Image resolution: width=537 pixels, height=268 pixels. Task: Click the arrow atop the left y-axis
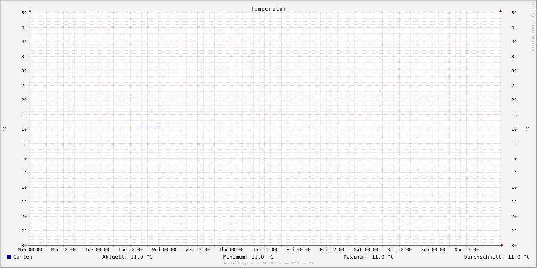tap(30, 10)
